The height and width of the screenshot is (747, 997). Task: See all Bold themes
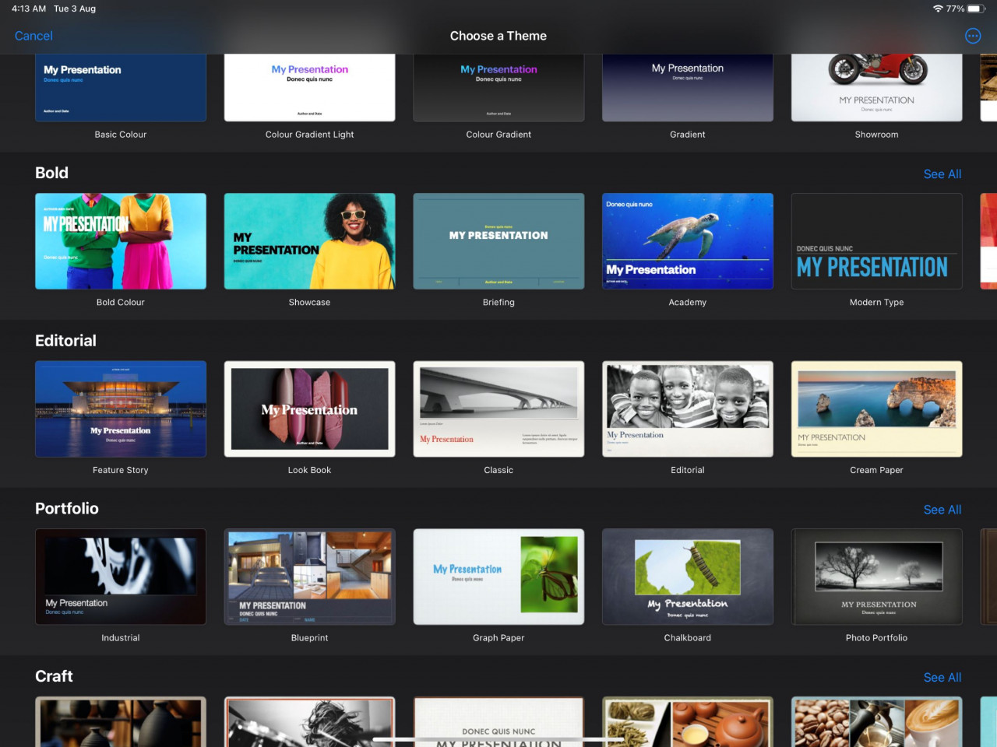[x=942, y=174]
